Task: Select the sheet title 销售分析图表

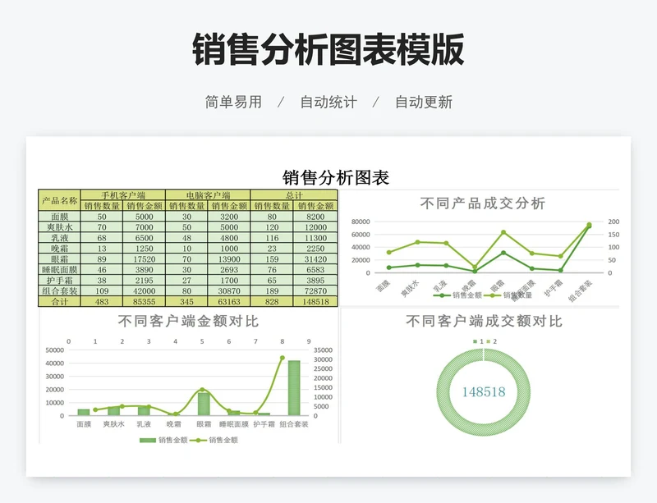Action: [336, 177]
